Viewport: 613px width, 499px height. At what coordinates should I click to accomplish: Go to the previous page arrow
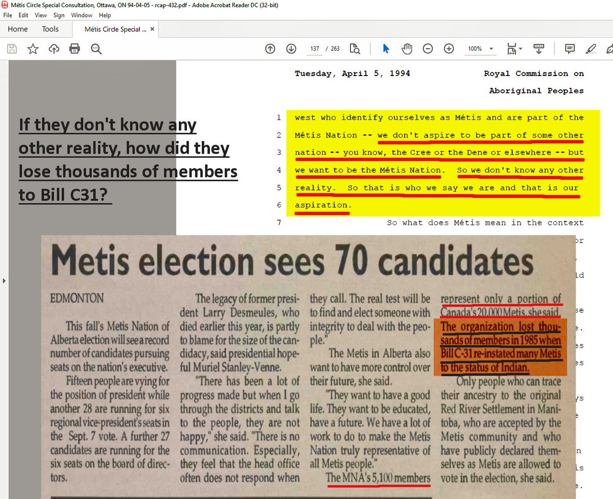270,49
